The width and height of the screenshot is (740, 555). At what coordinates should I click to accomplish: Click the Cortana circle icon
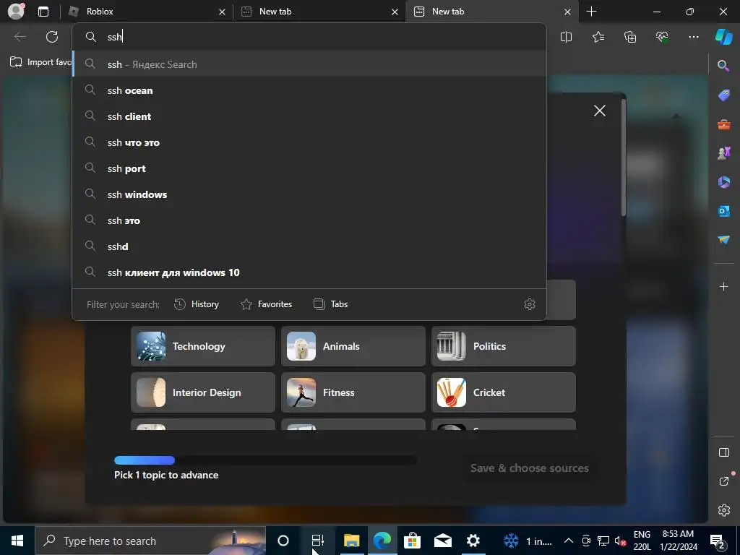point(283,541)
